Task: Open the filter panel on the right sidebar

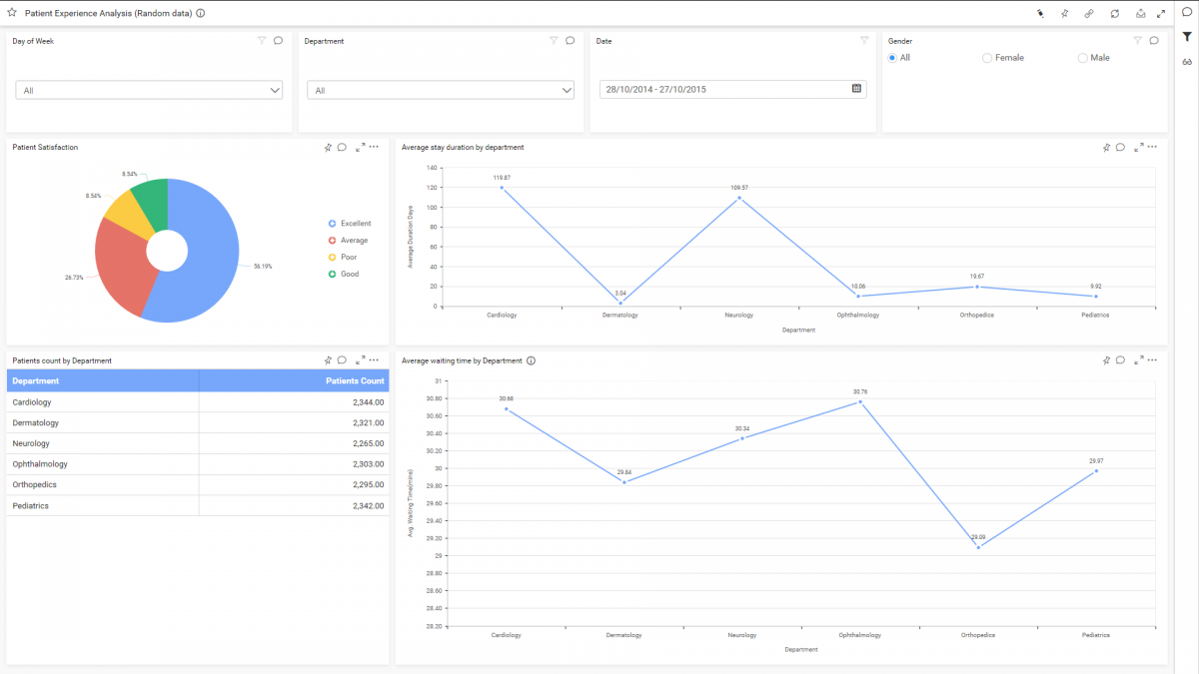Action: [x=1188, y=39]
